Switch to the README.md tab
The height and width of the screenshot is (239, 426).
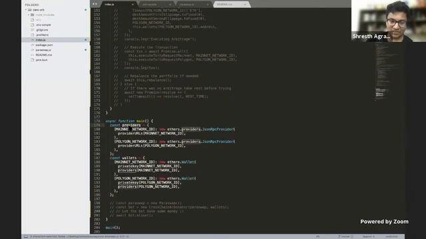coord(231,5)
